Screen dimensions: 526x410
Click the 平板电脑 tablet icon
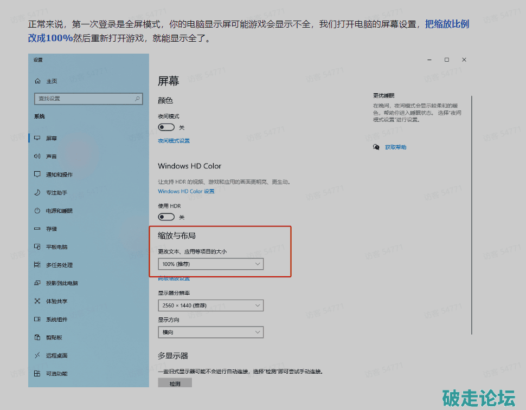tap(37, 247)
